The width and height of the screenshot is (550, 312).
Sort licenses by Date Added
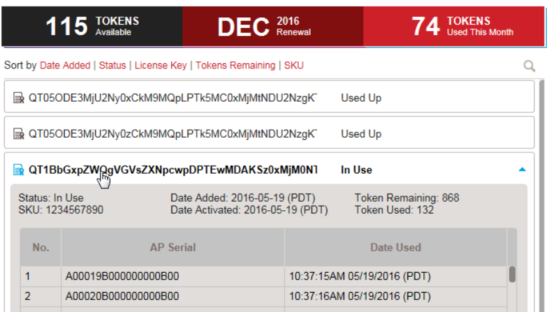[x=65, y=65]
